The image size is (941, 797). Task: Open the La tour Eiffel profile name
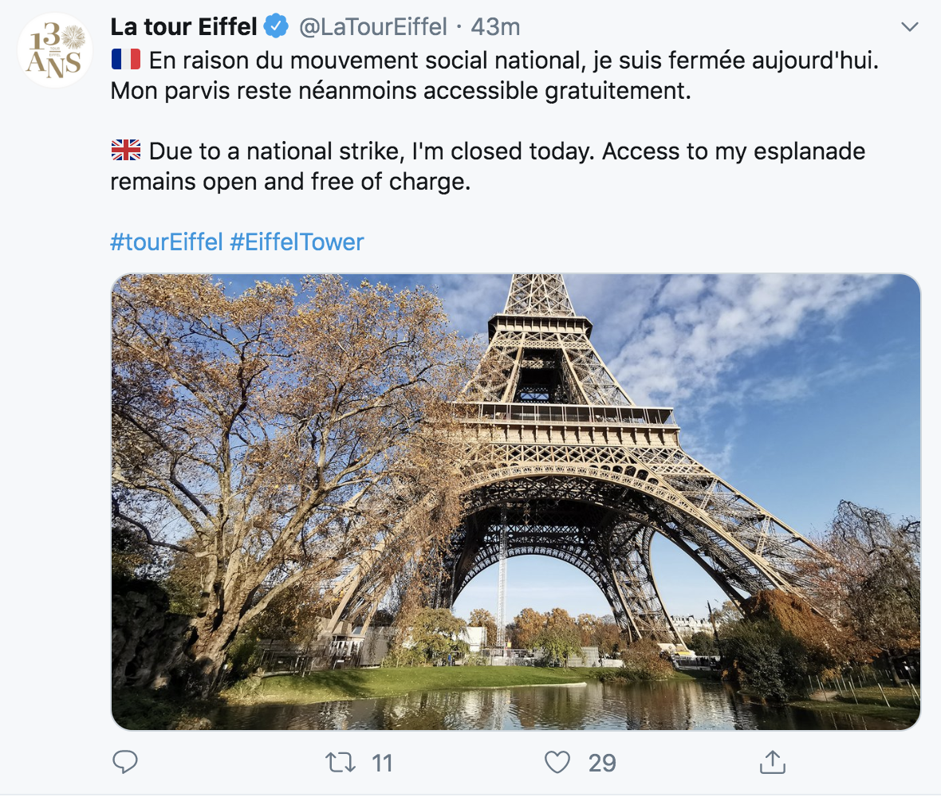click(x=183, y=27)
